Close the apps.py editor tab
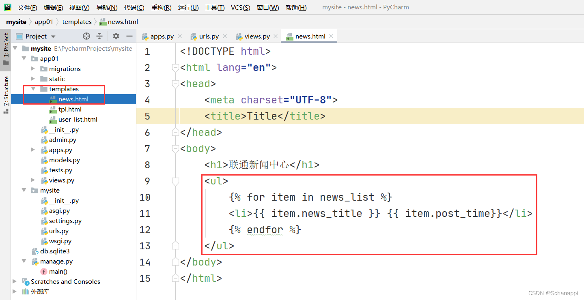This screenshot has height=300, width=584. click(x=180, y=36)
